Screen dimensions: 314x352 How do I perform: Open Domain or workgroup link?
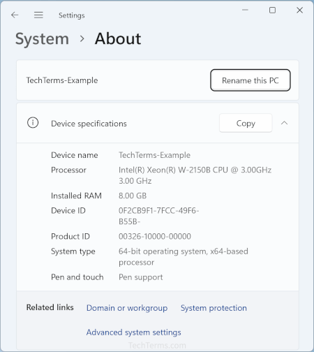pyautogui.click(x=127, y=308)
